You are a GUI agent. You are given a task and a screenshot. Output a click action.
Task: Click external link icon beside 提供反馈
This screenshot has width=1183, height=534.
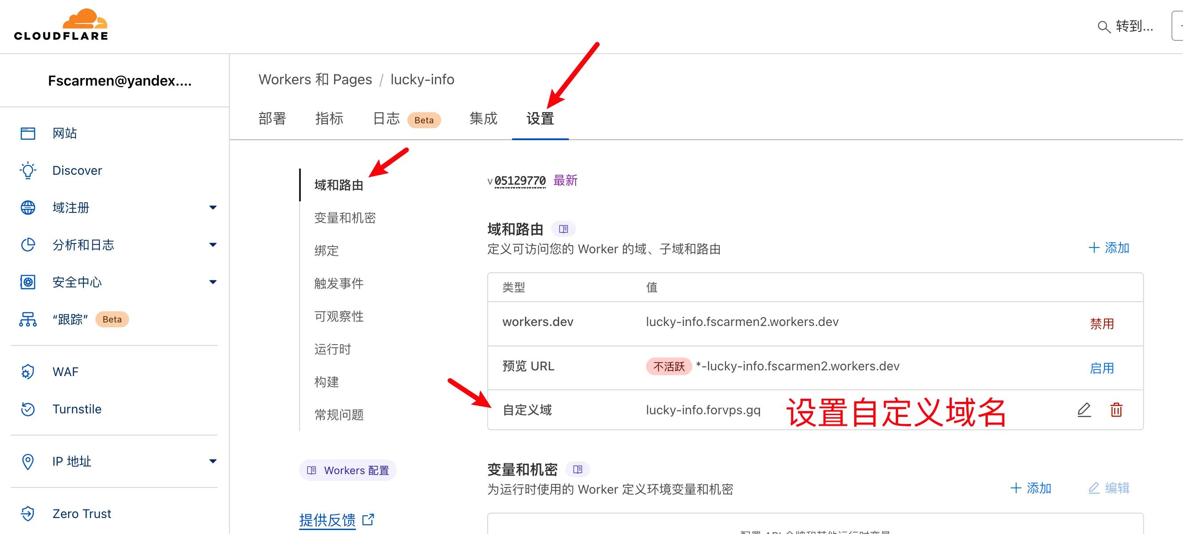[x=368, y=520]
